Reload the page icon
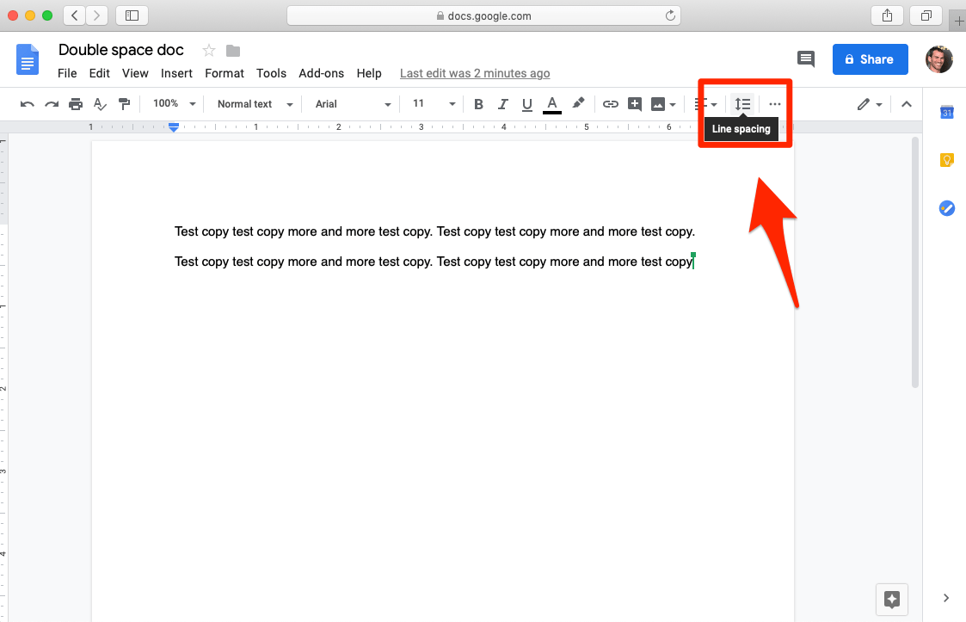This screenshot has width=966, height=622. click(670, 15)
